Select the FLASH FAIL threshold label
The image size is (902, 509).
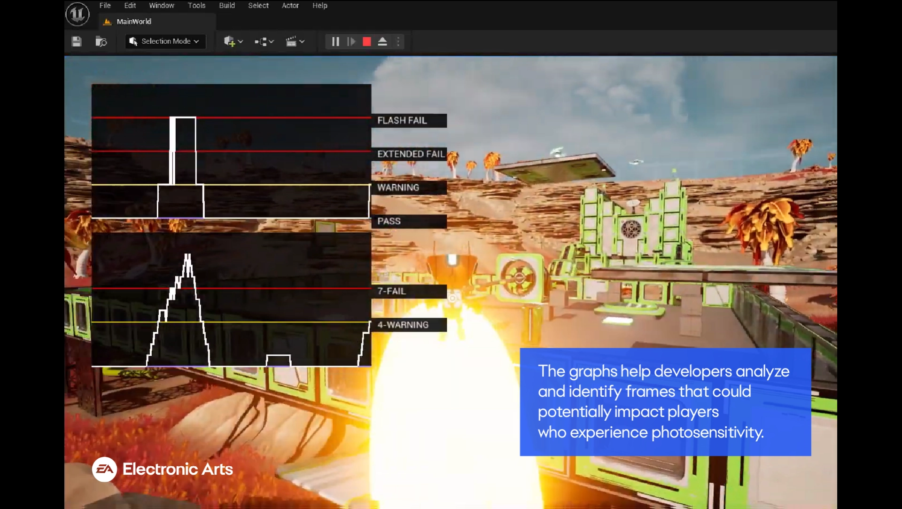(402, 120)
